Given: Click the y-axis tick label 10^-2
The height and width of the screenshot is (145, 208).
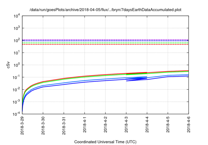Looking at the screenshot, I should pos(16,90).
